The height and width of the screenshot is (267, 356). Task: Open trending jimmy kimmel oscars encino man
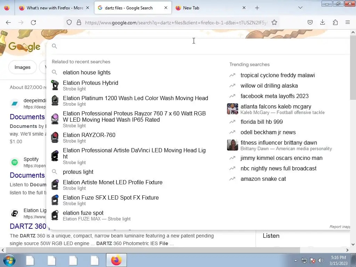[282, 158]
